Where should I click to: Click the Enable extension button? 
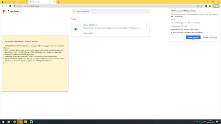[193, 37]
